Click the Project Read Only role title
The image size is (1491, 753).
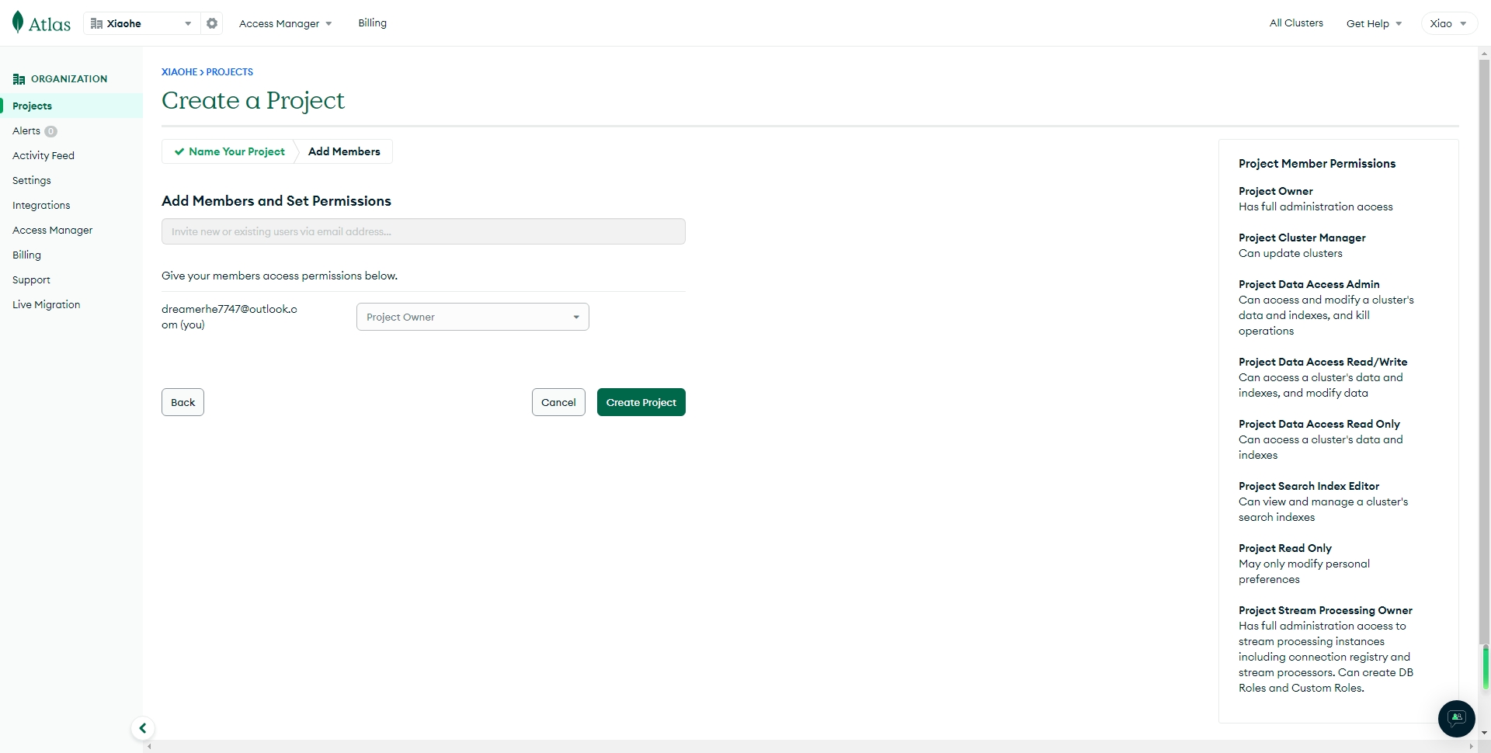pyautogui.click(x=1285, y=548)
